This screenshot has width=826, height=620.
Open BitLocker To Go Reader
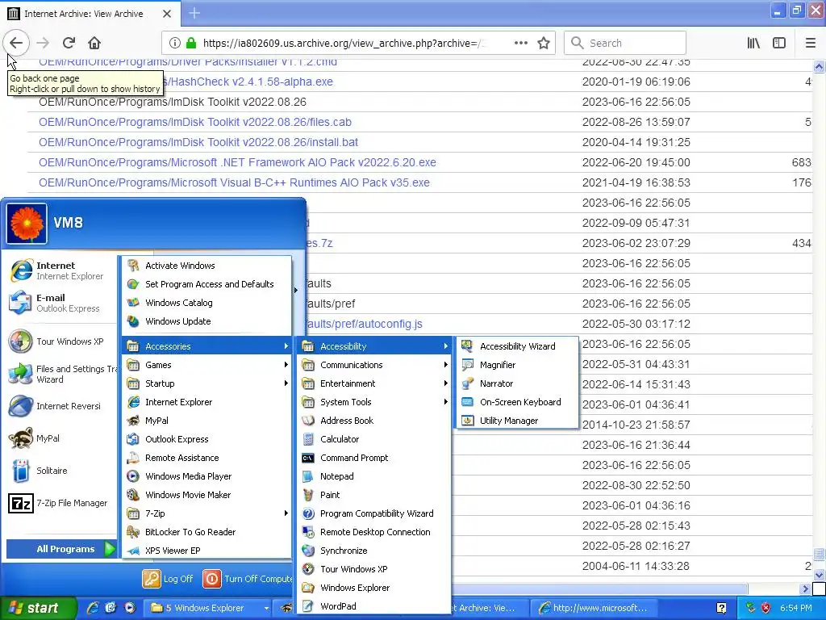[206, 532]
